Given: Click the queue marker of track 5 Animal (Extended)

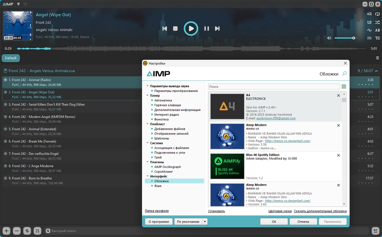Looking at the screenshot, I should (x=5, y=129).
